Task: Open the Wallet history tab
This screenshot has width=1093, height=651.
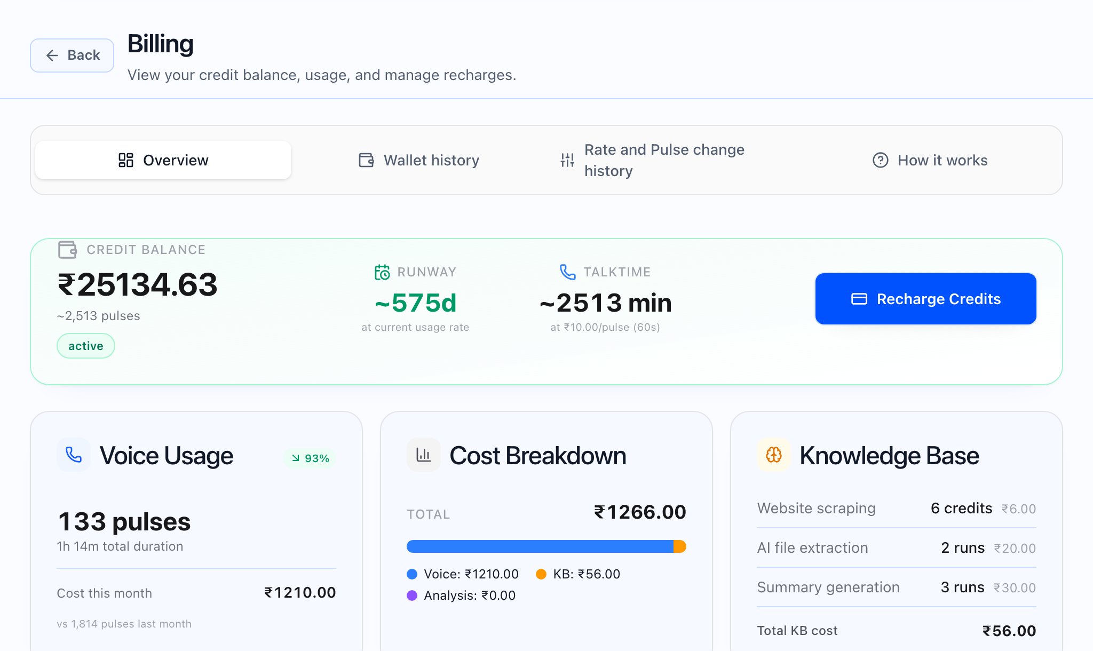Action: click(419, 160)
